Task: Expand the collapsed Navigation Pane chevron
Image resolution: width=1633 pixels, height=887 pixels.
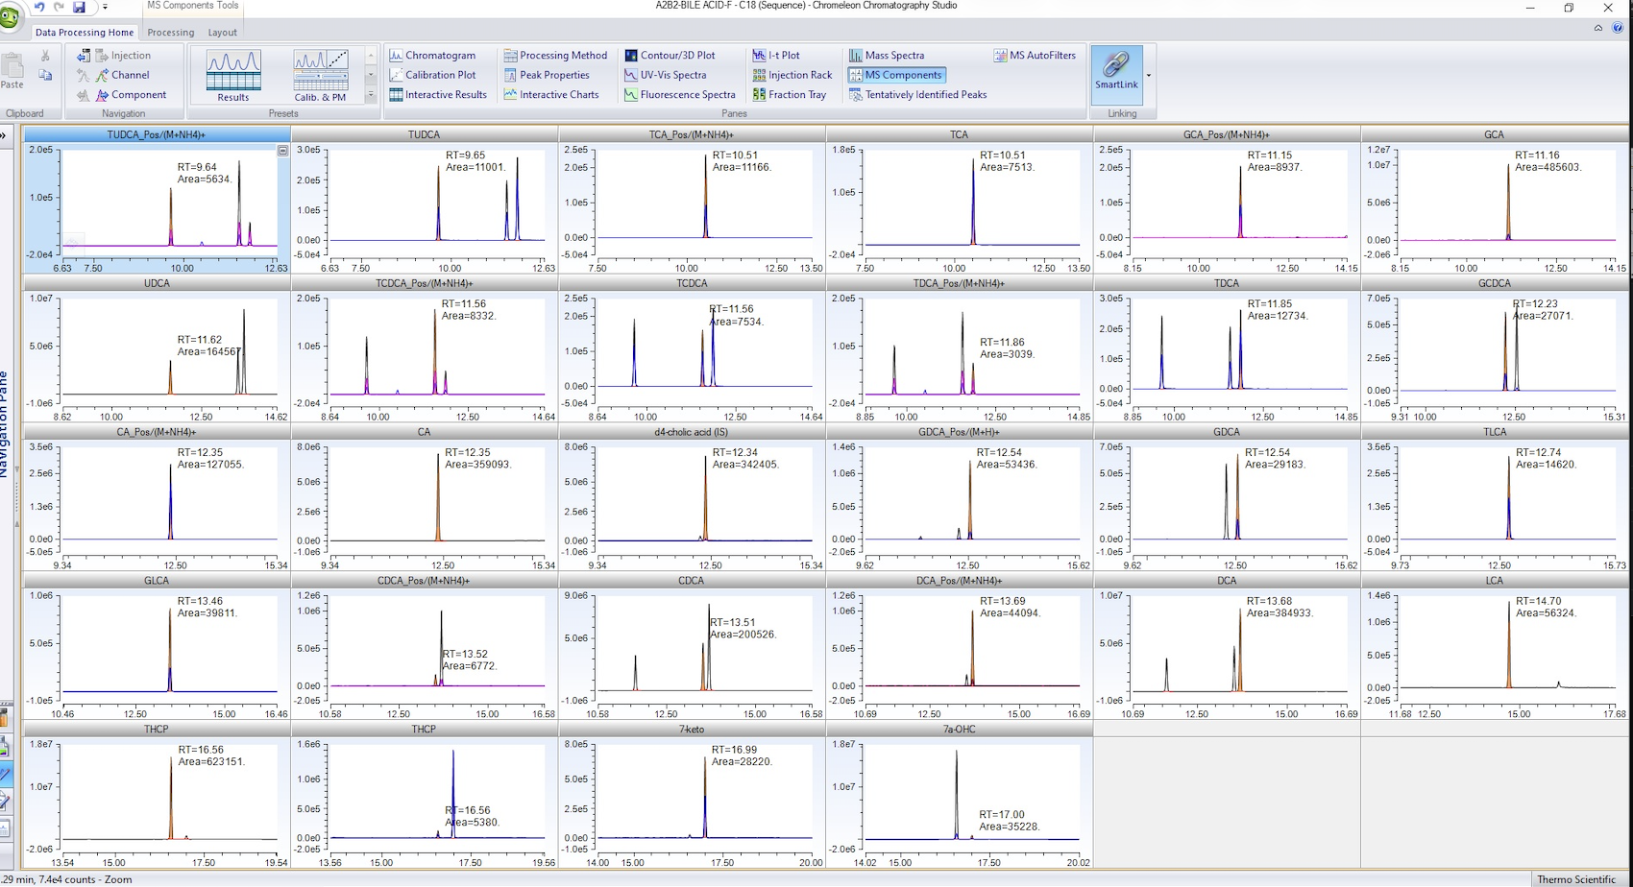Action: pyautogui.click(x=4, y=135)
